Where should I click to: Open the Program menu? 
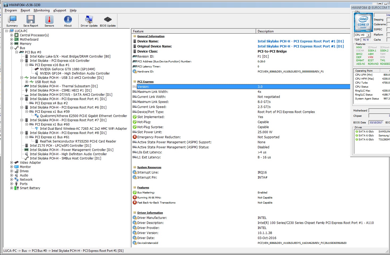11,10
